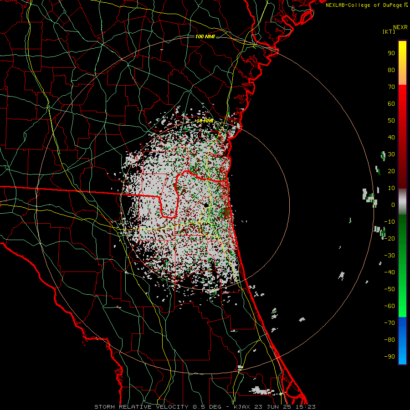The height and width of the screenshot is (410, 410).
Task: Select the 0 value on the velocity scale
Action: 393,205
